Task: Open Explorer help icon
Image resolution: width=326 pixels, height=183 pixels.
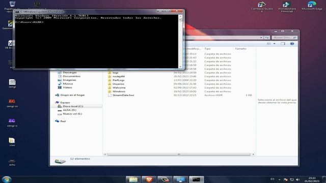Action: click(x=292, y=44)
